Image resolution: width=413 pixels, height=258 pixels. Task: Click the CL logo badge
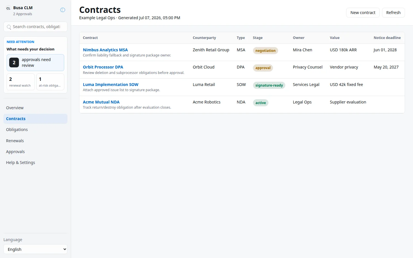(x=8, y=8)
